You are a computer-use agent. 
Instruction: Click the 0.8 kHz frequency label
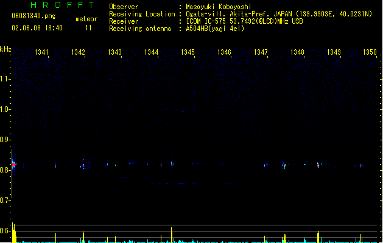click(4, 170)
